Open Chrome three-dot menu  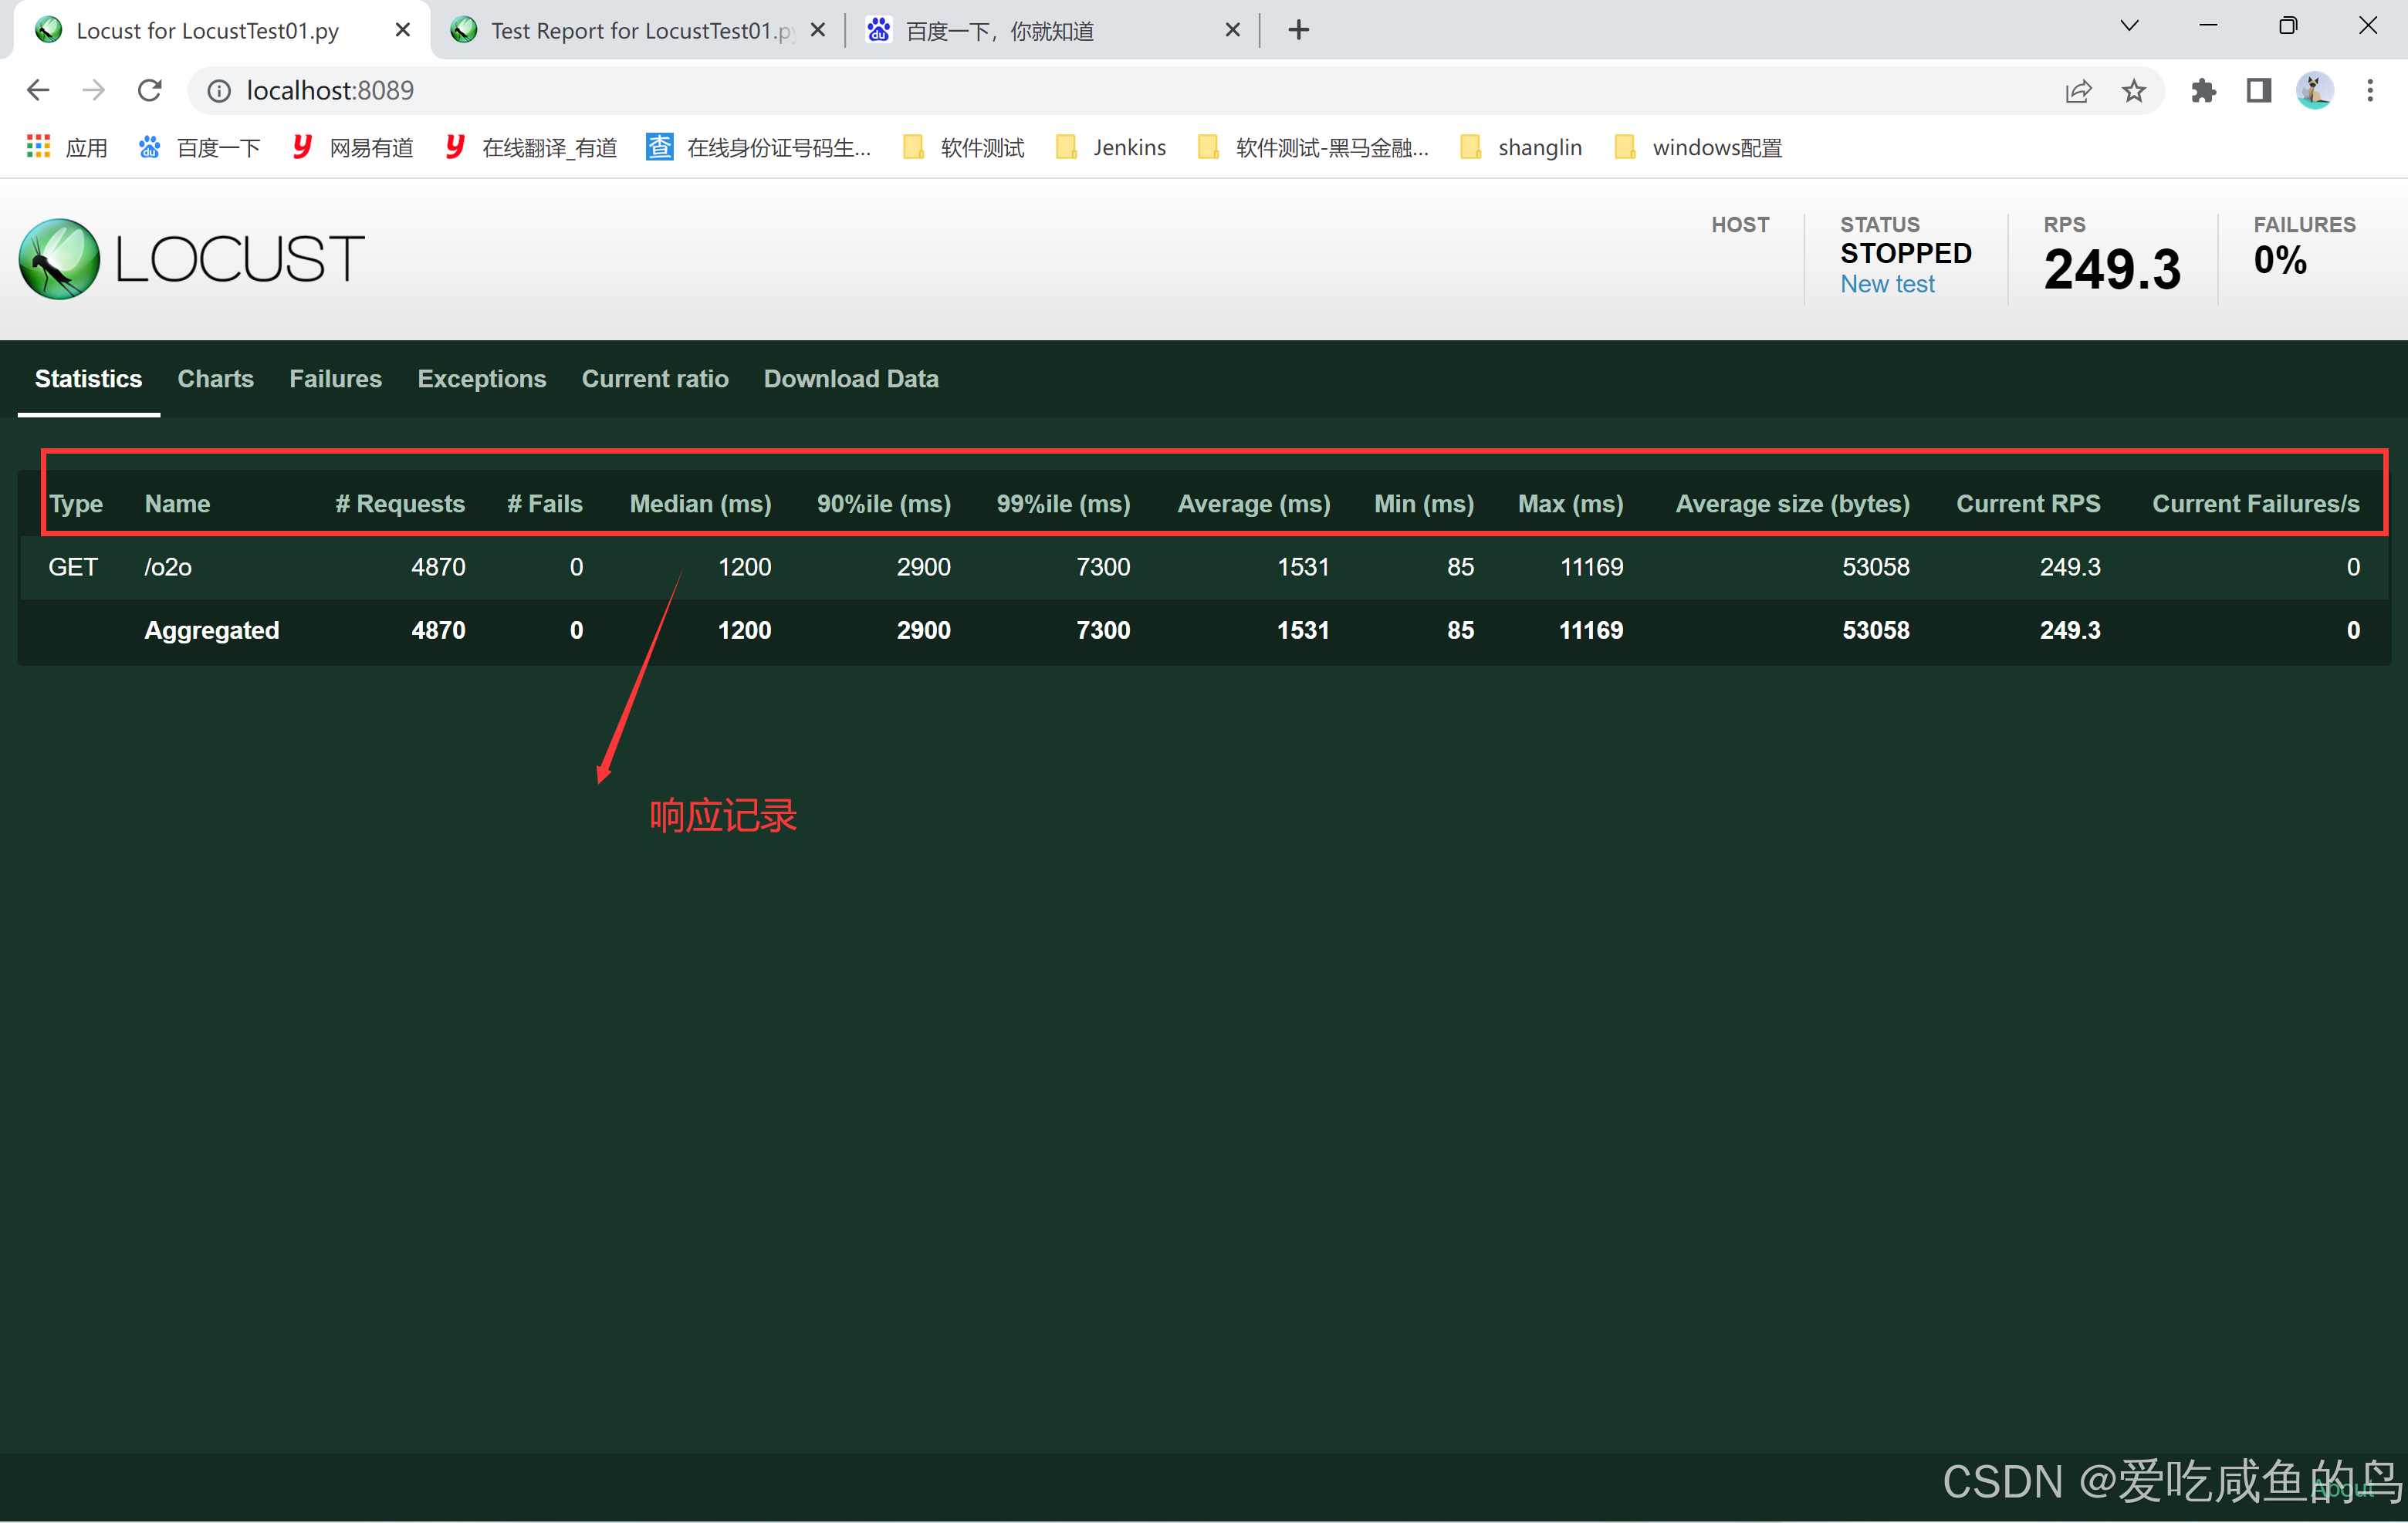pyautogui.click(x=2369, y=91)
